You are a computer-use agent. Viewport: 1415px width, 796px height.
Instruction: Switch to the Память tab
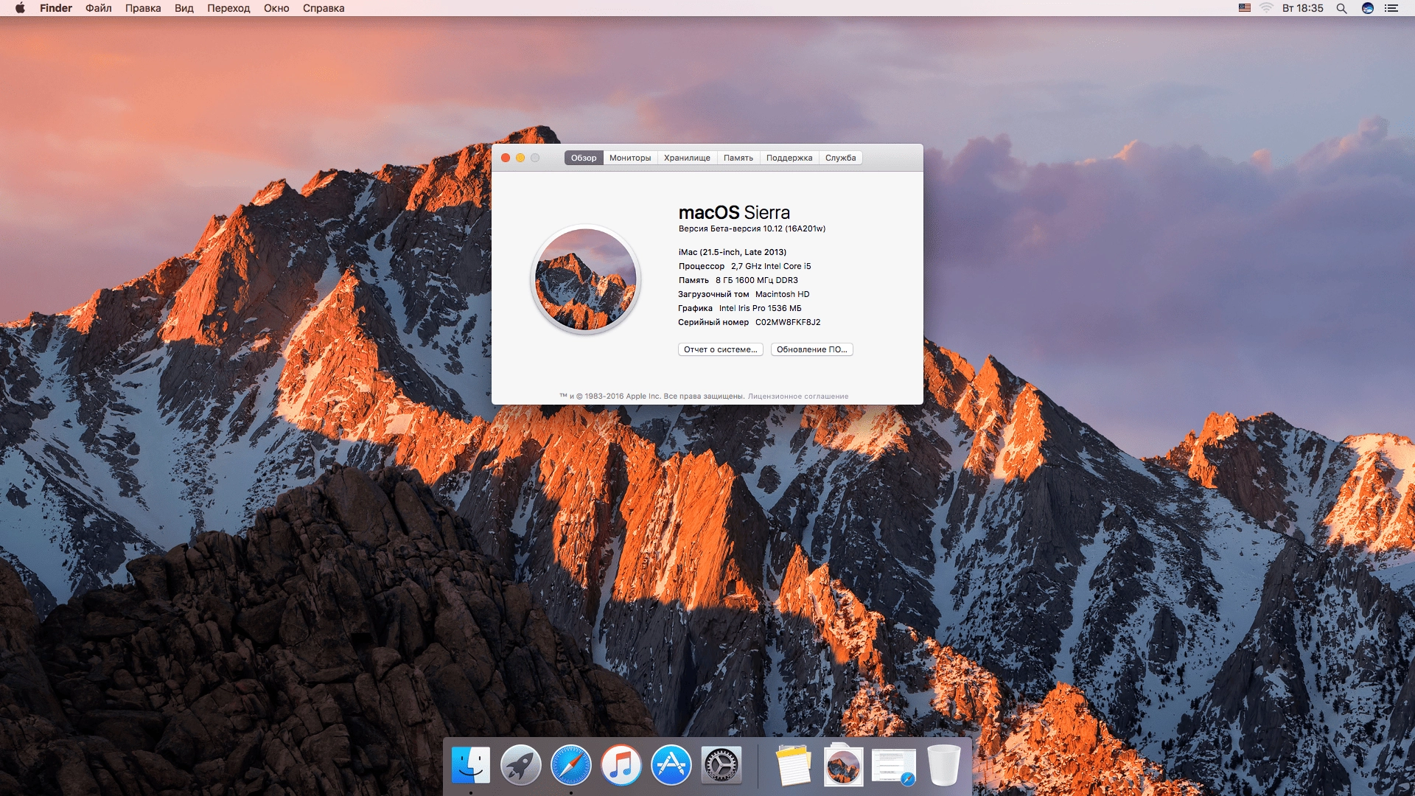738,158
